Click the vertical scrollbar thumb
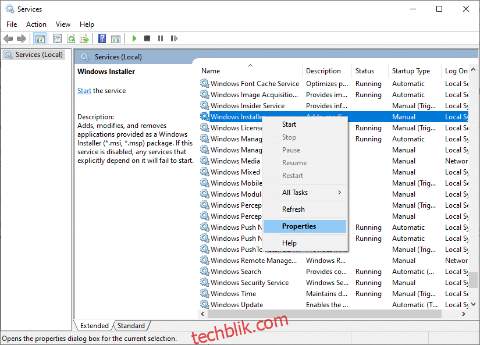 pos(474,280)
